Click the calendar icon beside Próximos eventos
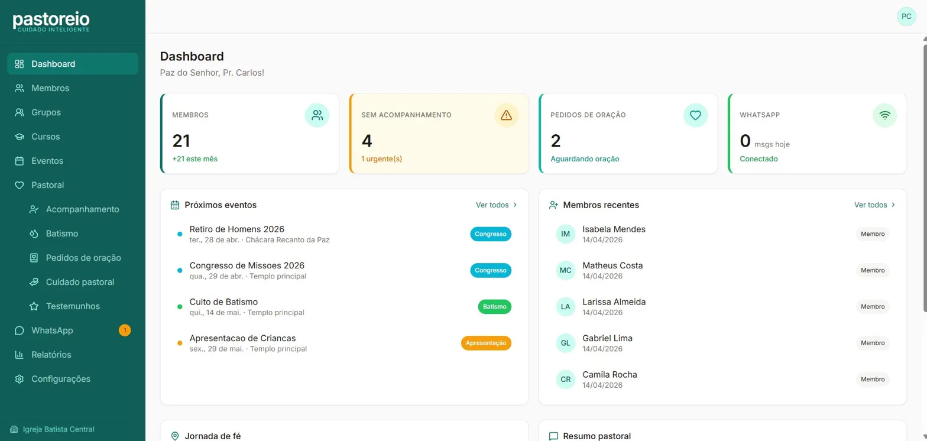The width and height of the screenshot is (927, 441). [175, 205]
